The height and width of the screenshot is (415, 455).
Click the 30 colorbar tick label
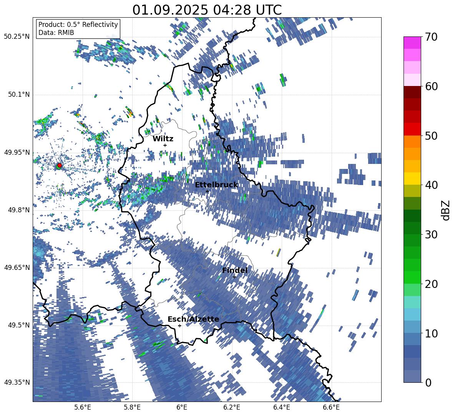click(x=431, y=234)
